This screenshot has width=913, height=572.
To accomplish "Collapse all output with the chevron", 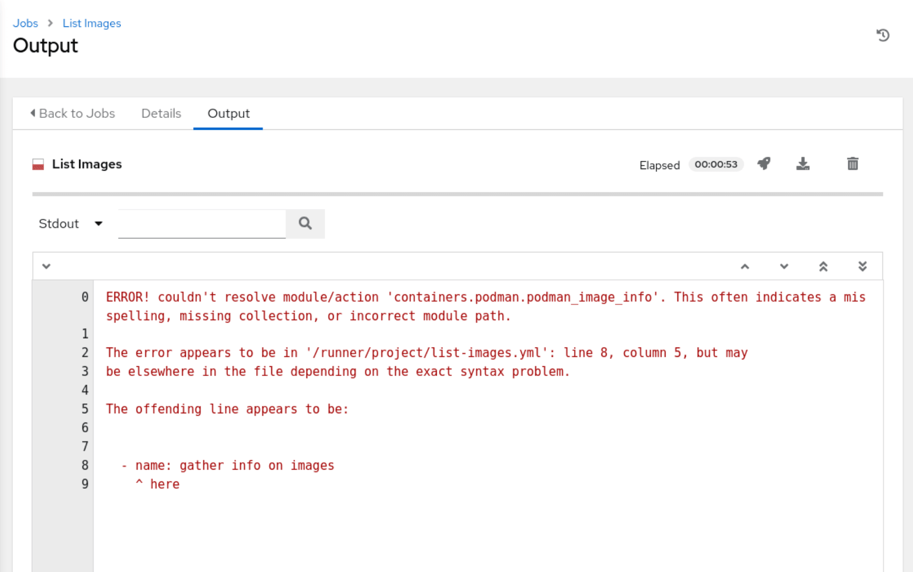I will point(46,266).
